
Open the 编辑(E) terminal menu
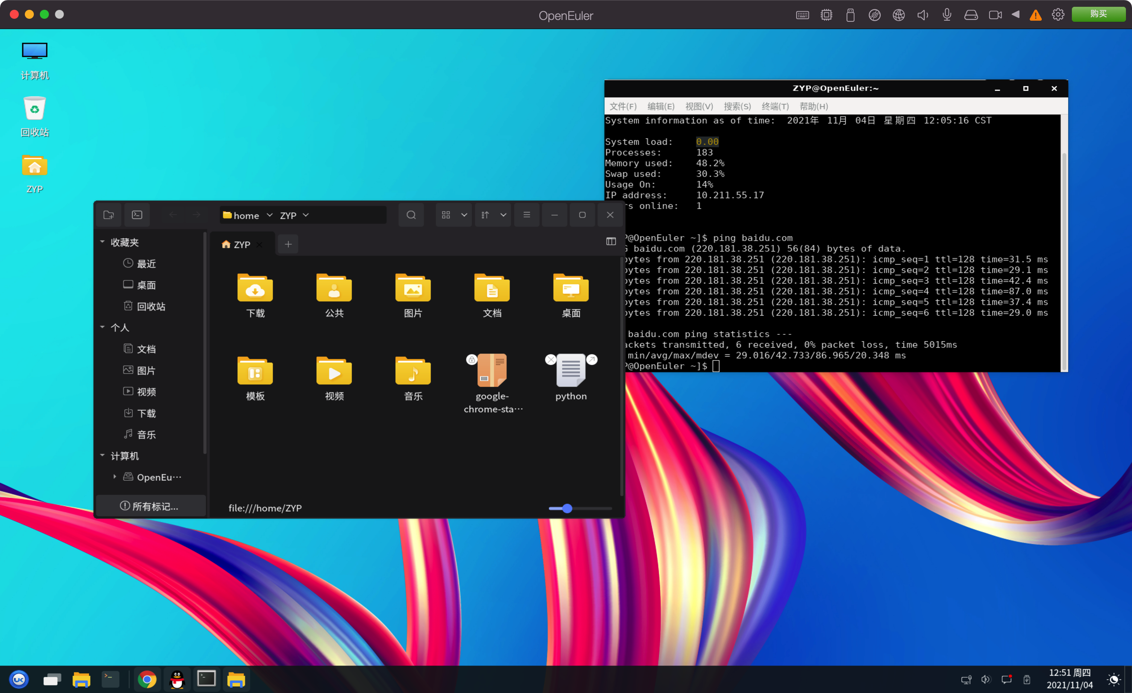661,106
